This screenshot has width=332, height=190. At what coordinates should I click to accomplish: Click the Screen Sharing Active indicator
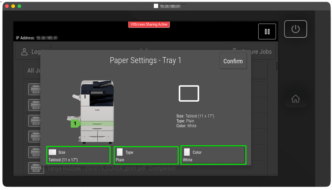pos(149,25)
